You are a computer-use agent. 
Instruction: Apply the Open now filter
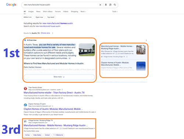[x=39, y=17]
